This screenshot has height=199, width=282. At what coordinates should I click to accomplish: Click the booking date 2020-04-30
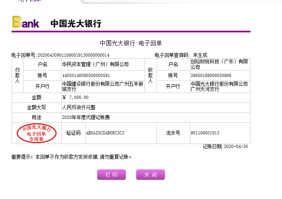[236, 146]
